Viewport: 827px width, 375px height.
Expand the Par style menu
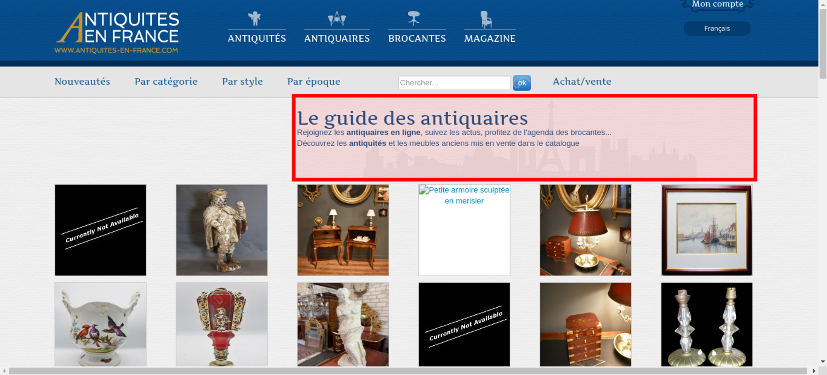coord(242,81)
